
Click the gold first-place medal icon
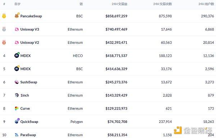[x=4, y=16]
